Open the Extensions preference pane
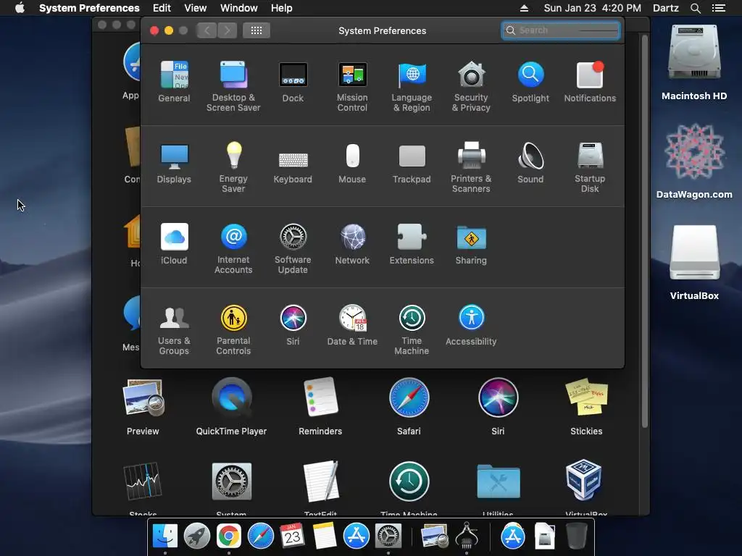 [x=412, y=243]
